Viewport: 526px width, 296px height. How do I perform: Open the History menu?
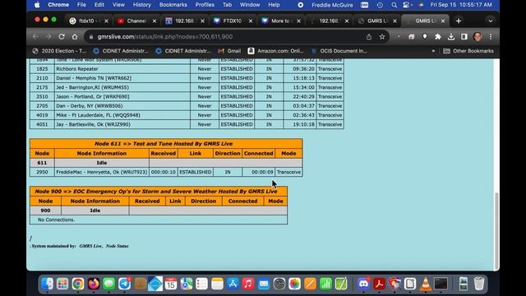pyautogui.click(x=142, y=5)
